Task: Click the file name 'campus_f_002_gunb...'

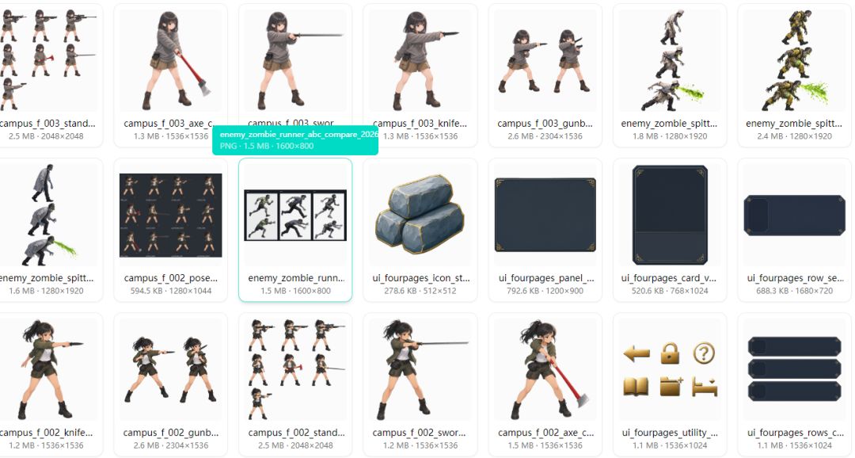Action: (x=171, y=433)
